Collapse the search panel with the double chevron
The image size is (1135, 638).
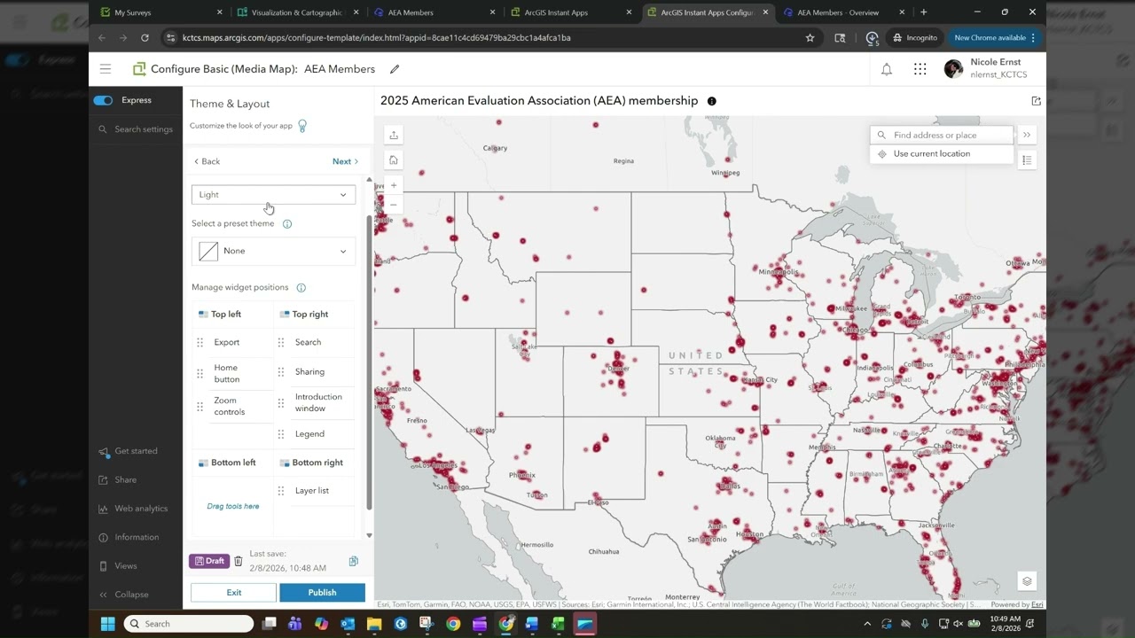tap(1026, 135)
